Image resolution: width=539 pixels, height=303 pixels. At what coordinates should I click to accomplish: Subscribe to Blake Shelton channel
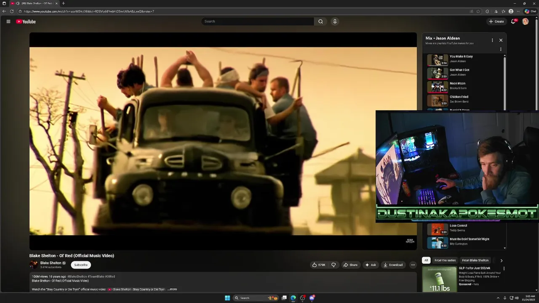pyautogui.click(x=81, y=265)
